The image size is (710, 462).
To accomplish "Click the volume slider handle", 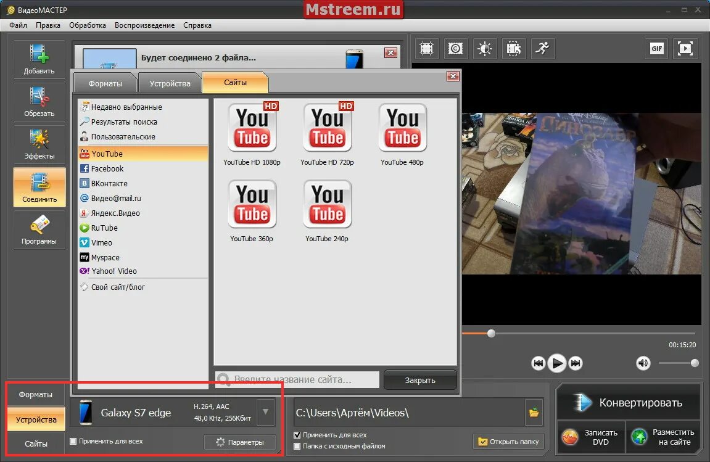I will point(695,363).
